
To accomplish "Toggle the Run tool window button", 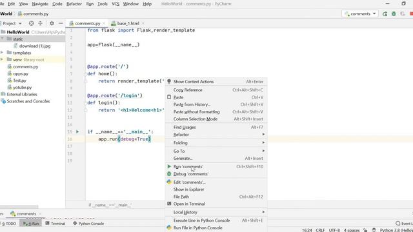I will pyautogui.click(x=31, y=224).
